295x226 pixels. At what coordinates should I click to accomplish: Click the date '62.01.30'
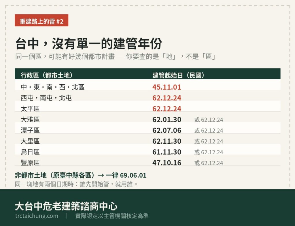[x=167, y=119]
